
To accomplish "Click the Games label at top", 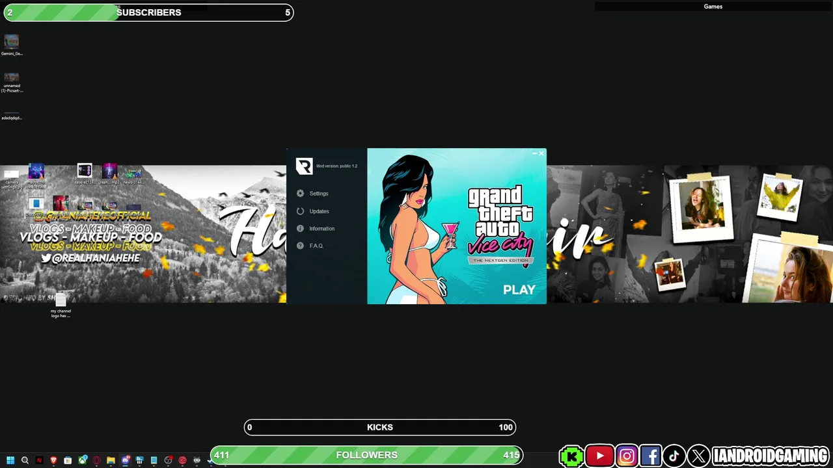I will point(713,6).
